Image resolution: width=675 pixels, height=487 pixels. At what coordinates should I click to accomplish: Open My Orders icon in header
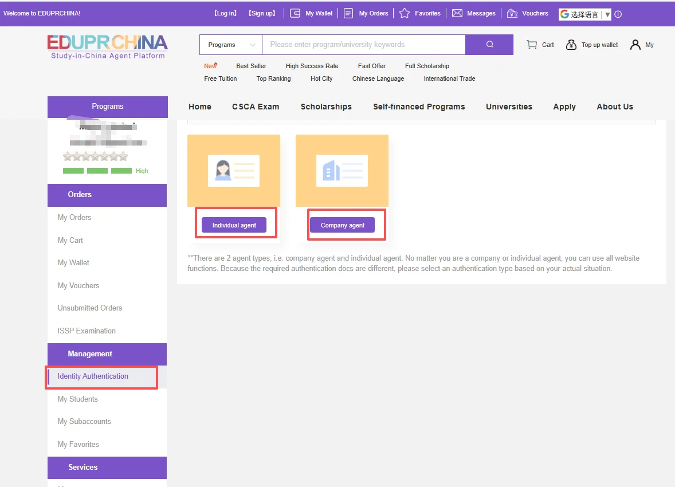tap(348, 13)
